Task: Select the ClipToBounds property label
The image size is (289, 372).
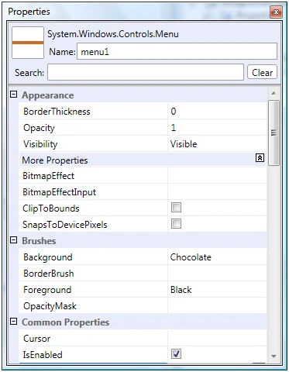Action: [50, 208]
